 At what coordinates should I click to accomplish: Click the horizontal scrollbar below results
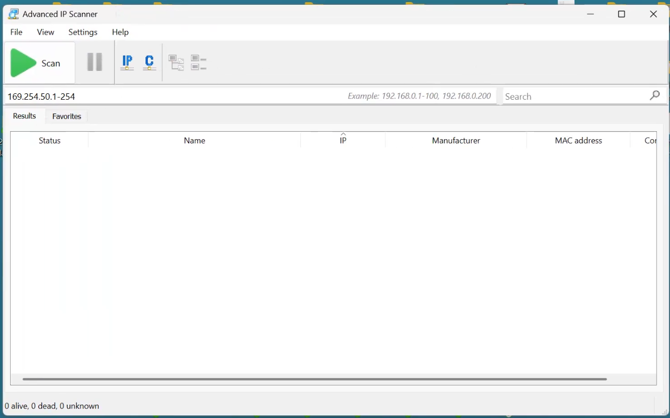(x=315, y=379)
